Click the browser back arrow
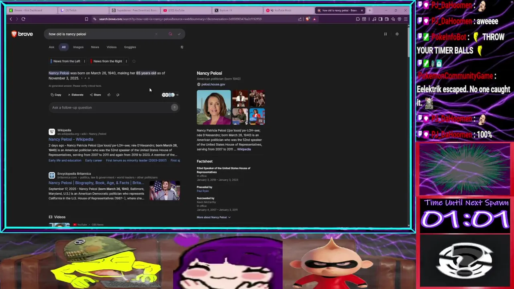This screenshot has height=289, width=514. click(11, 19)
